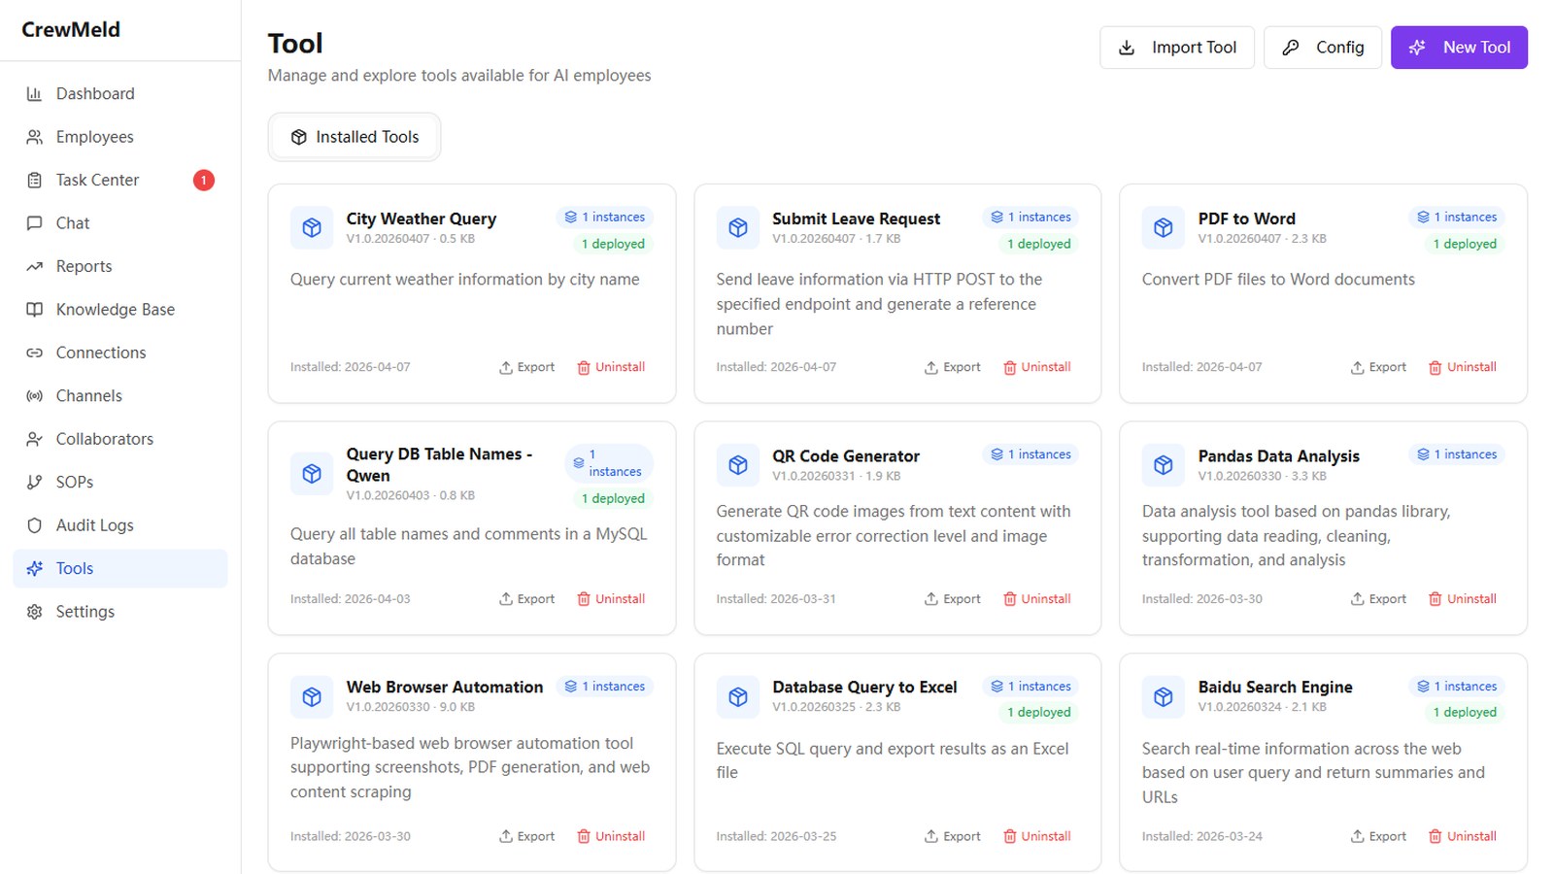Screen dimensions: 1554x874
Task: Click the instances badge on Web Browser Automation
Action: pyautogui.click(x=605, y=687)
